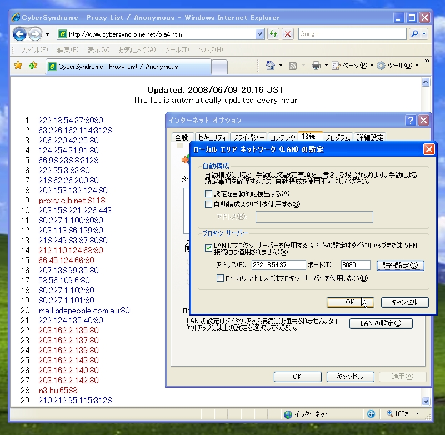Close the Internet Options dialog via X
Viewport: 445px width, 435px height.
[x=424, y=121]
